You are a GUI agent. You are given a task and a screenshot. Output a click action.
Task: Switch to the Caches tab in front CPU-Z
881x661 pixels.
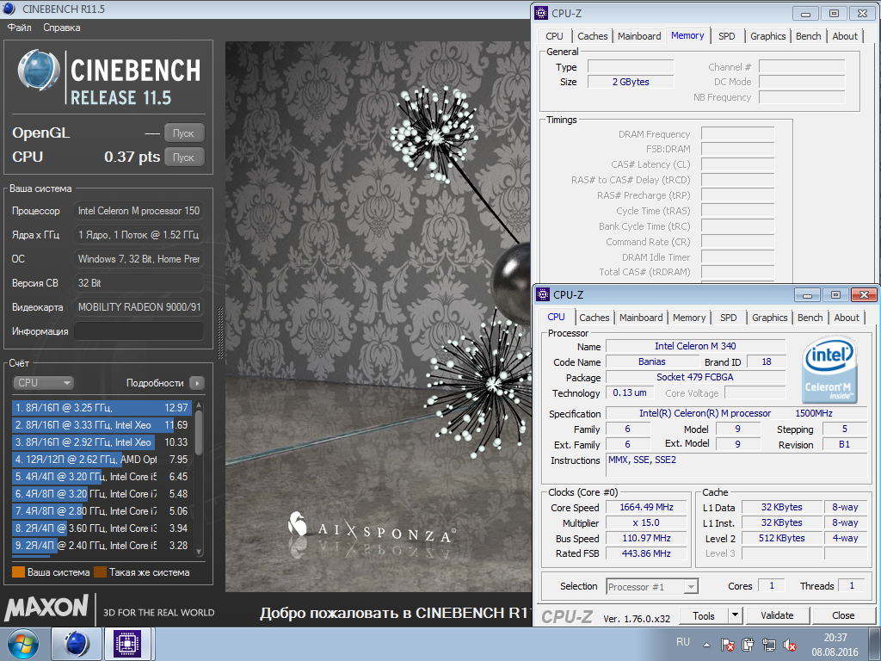594,318
